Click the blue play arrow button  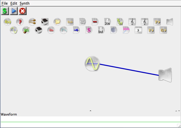pos(14,11)
